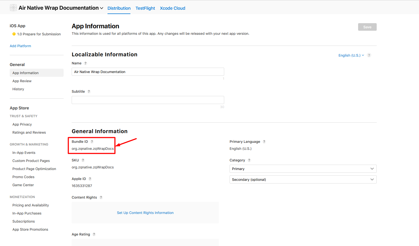Open the English (U.S.) localization dropdown
Screen dimensions: 419x246
[351, 55]
